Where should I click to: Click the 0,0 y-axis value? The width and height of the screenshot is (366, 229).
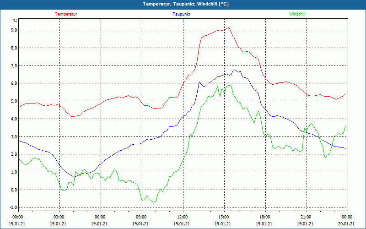pos(14,190)
